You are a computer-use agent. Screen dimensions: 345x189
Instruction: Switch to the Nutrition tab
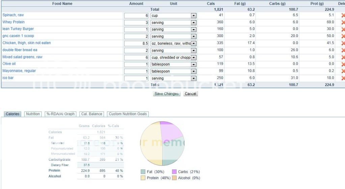33,114
